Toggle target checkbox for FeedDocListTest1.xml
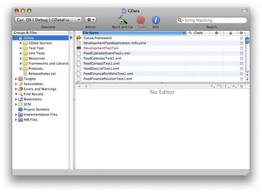The width and height of the screenshot is (262, 192). pos(241,69)
